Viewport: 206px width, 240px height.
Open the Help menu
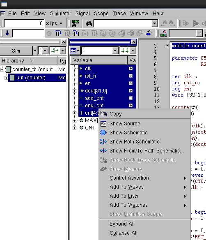(158, 14)
